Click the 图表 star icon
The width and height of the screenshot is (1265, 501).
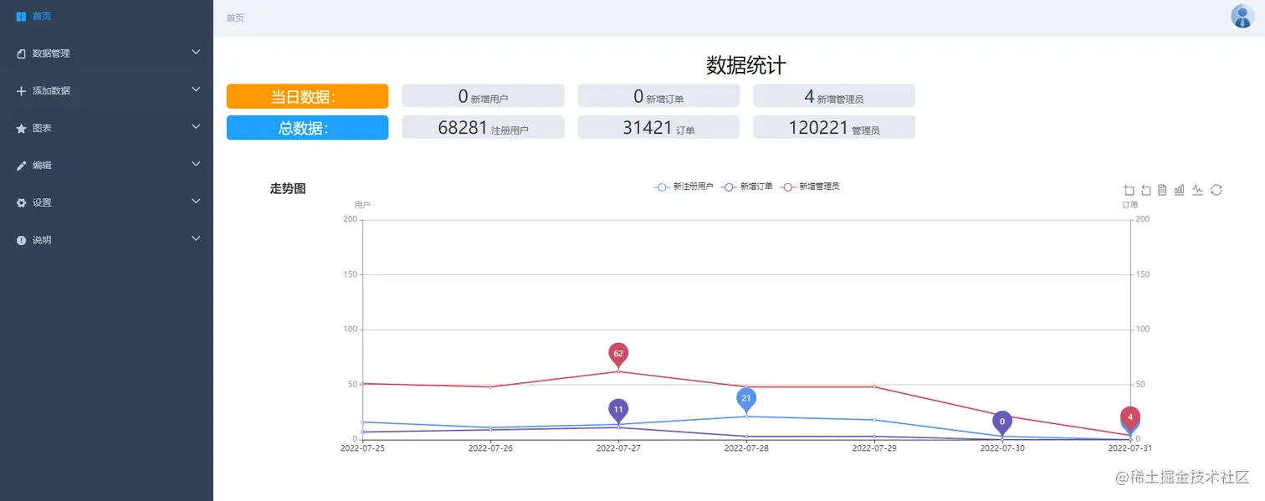tap(22, 128)
